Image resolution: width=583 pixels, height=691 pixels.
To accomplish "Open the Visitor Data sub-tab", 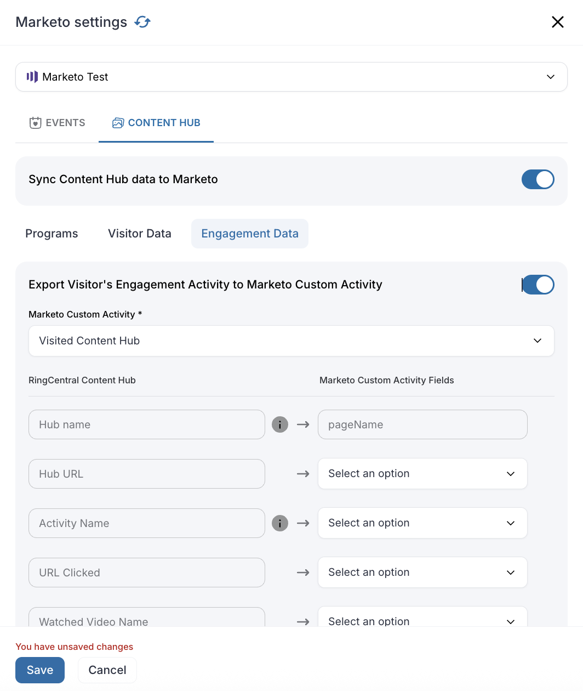I will pos(140,234).
